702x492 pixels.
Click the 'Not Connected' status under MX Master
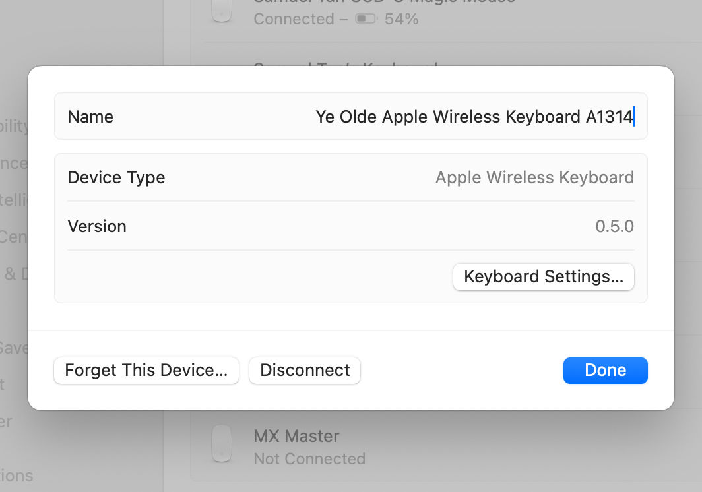click(309, 459)
